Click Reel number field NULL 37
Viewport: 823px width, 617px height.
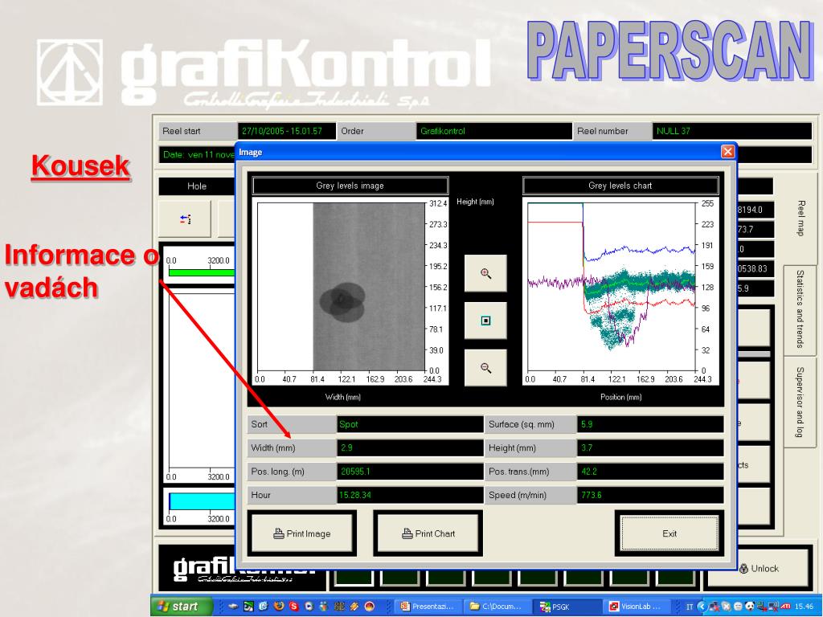pyautogui.click(x=732, y=131)
